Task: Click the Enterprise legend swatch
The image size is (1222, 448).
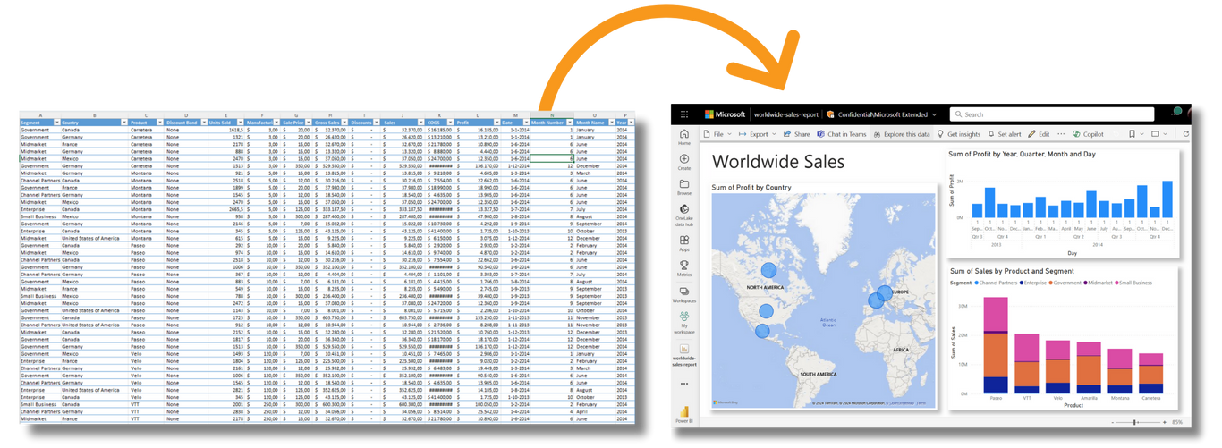Action: (x=1021, y=283)
